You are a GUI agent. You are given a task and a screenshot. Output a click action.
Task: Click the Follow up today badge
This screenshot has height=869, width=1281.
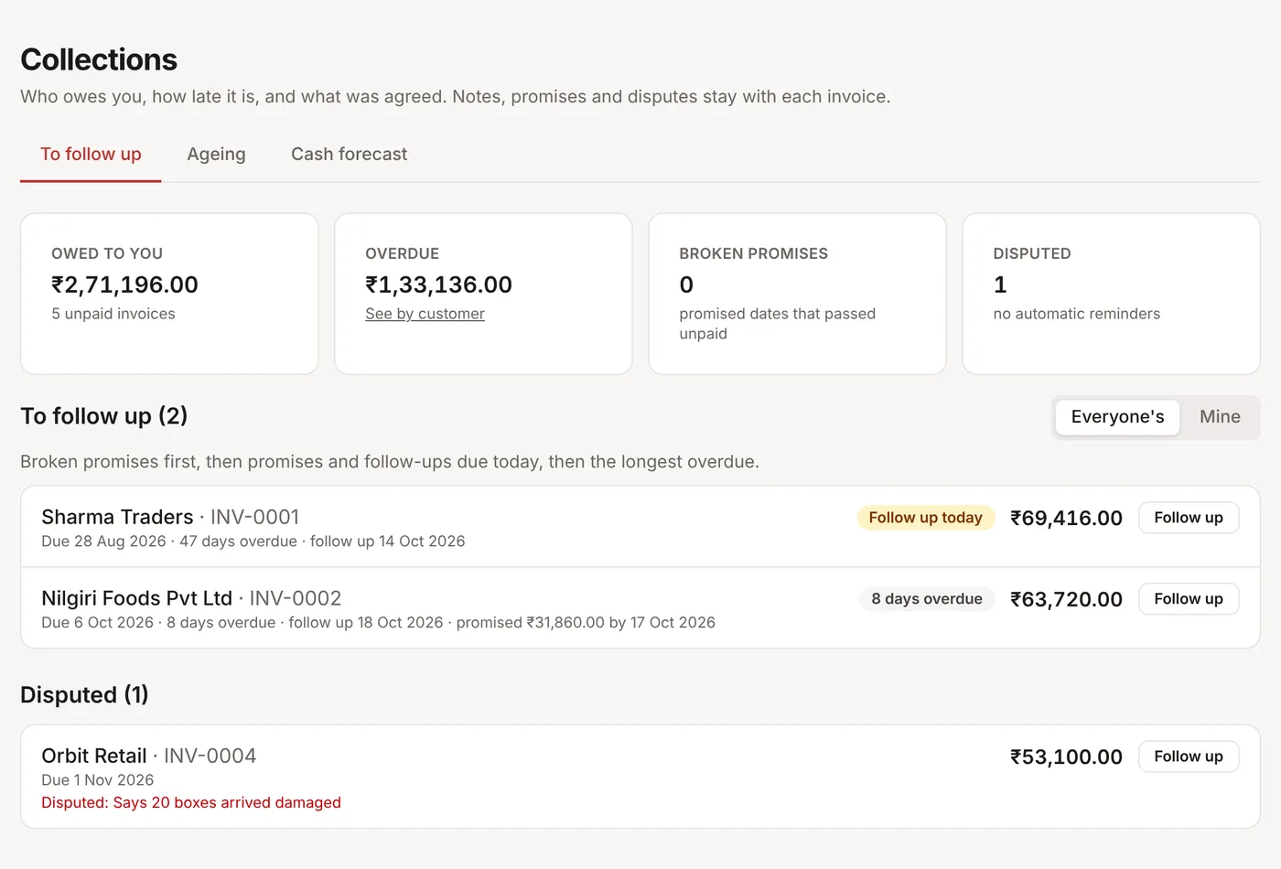pos(925,518)
